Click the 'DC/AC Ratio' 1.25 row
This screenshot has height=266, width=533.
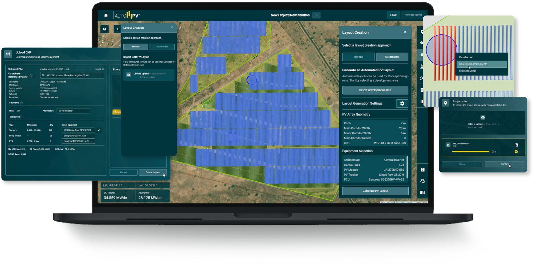click(374, 165)
